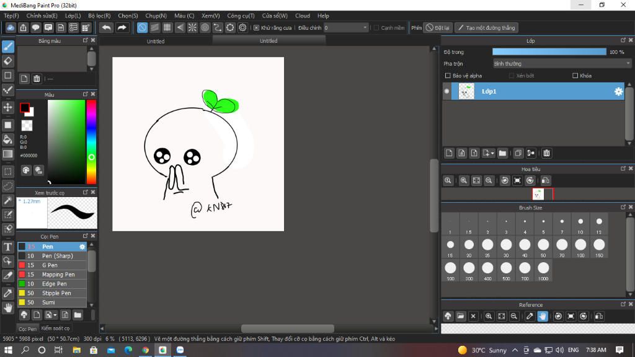Toggle Cạnh mềm checkbox

pyautogui.click(x=376, y=28)
